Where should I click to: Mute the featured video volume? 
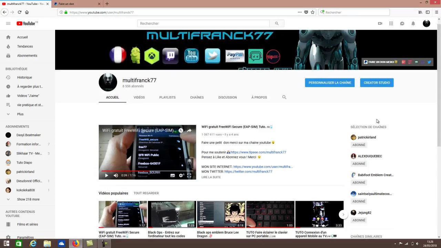(x=116, y=175)
